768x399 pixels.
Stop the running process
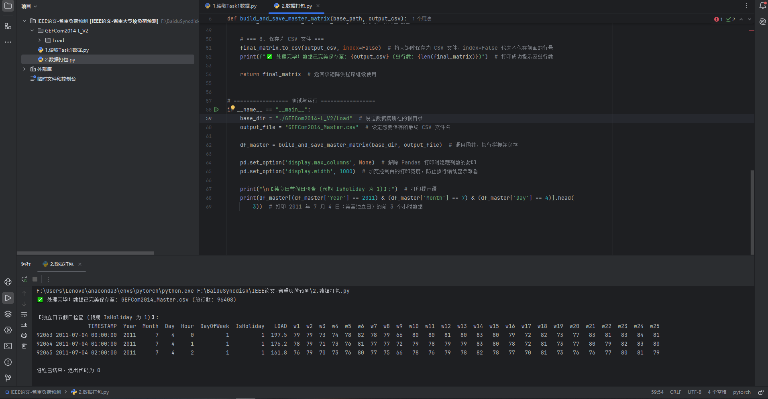click(x=35, y=279)
